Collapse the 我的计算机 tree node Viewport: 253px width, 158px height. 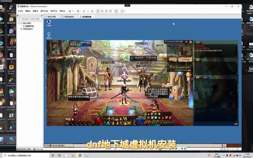tap(19, 23)
